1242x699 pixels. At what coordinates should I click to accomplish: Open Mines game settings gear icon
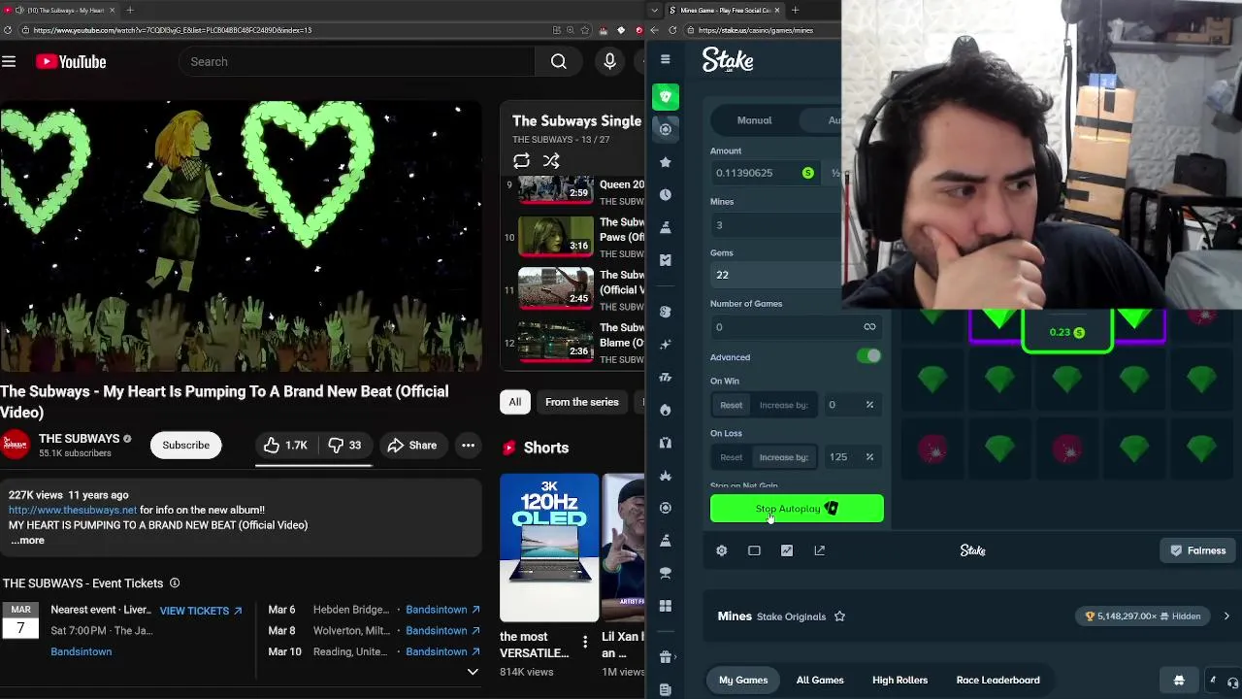pos(721,550)
